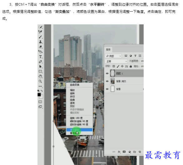Filter layers by shape type
The width and height of the screenshot is (183, 165).
click(140, 56)
